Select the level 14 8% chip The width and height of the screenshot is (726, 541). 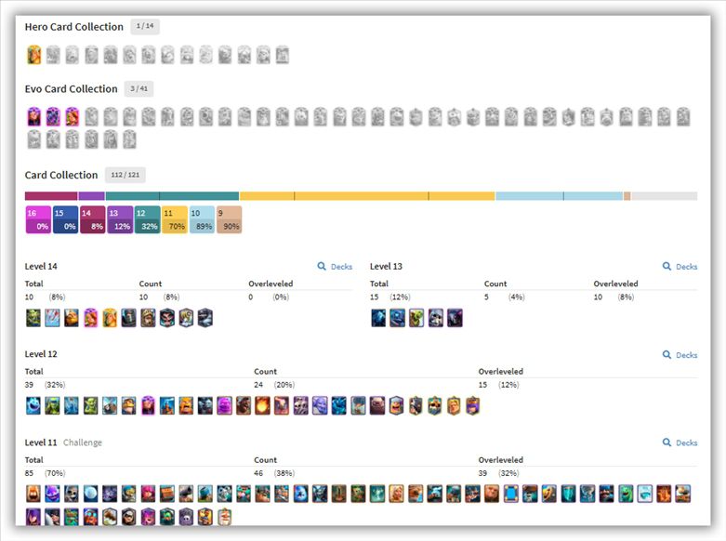pos(93,219)
